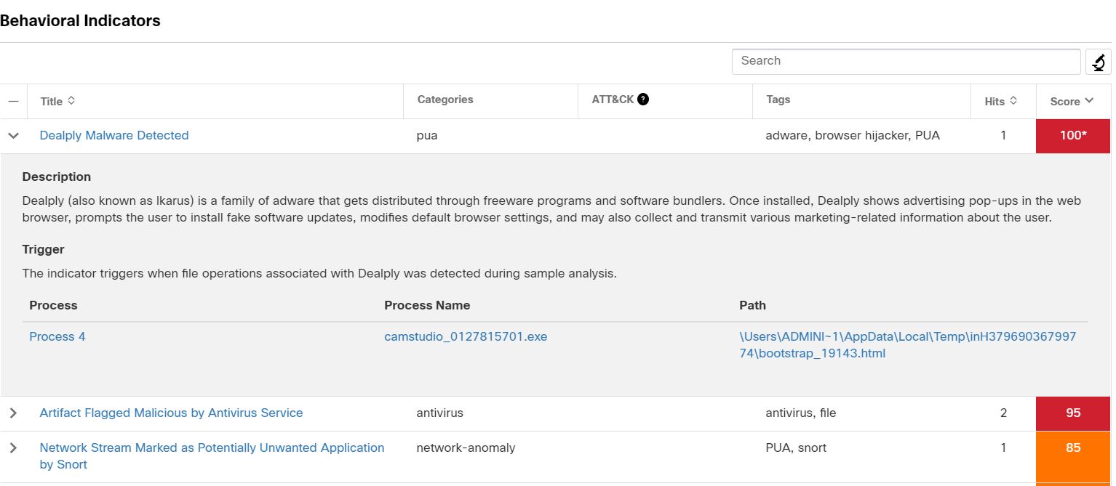Click the Title column sort arrows
Screen dimensions: 1116x486
[x=71, y=101]
